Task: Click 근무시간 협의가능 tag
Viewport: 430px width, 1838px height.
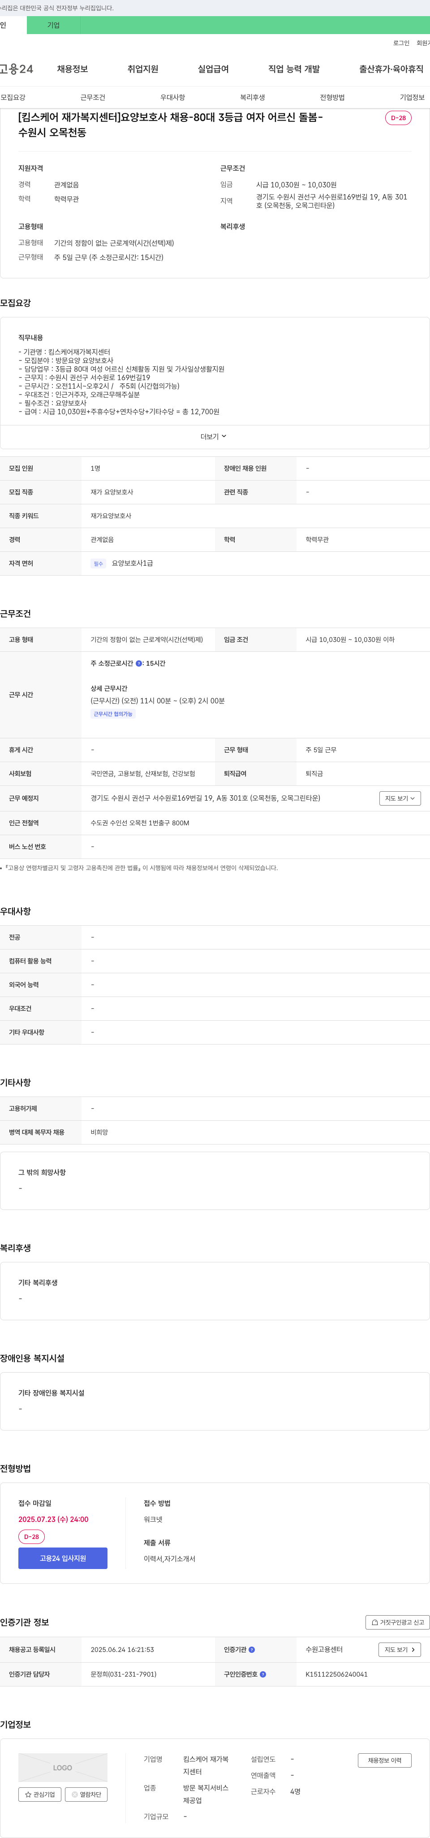Action: (113, 714)
